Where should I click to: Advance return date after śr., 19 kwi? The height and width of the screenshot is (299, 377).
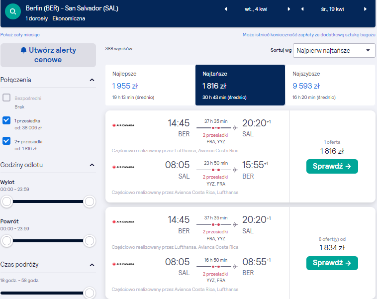365,9
